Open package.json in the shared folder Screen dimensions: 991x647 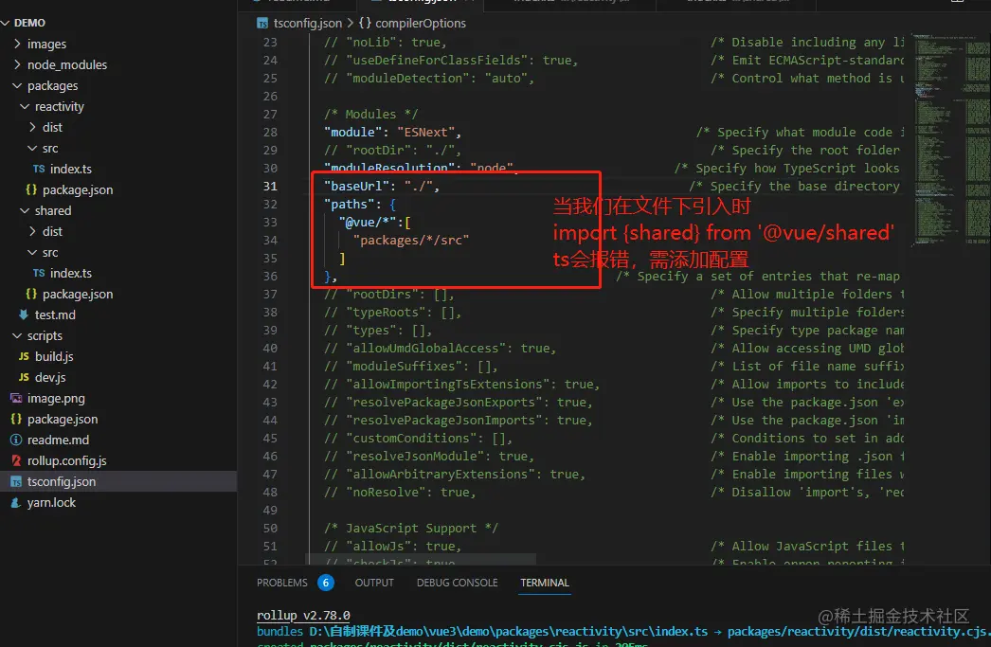(x=78, y=294)
